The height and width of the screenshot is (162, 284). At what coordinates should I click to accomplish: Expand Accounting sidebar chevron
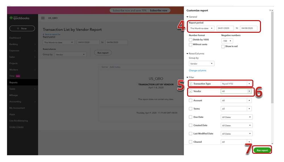[35, 102]
